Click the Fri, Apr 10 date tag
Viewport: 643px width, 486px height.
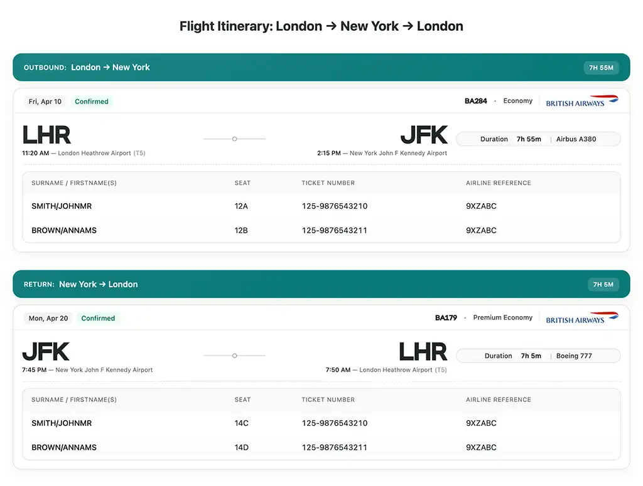pos(45,102)
